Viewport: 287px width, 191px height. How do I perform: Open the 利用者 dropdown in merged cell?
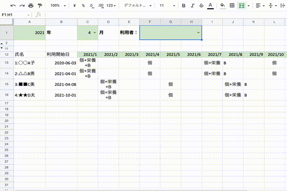point(198,32)
